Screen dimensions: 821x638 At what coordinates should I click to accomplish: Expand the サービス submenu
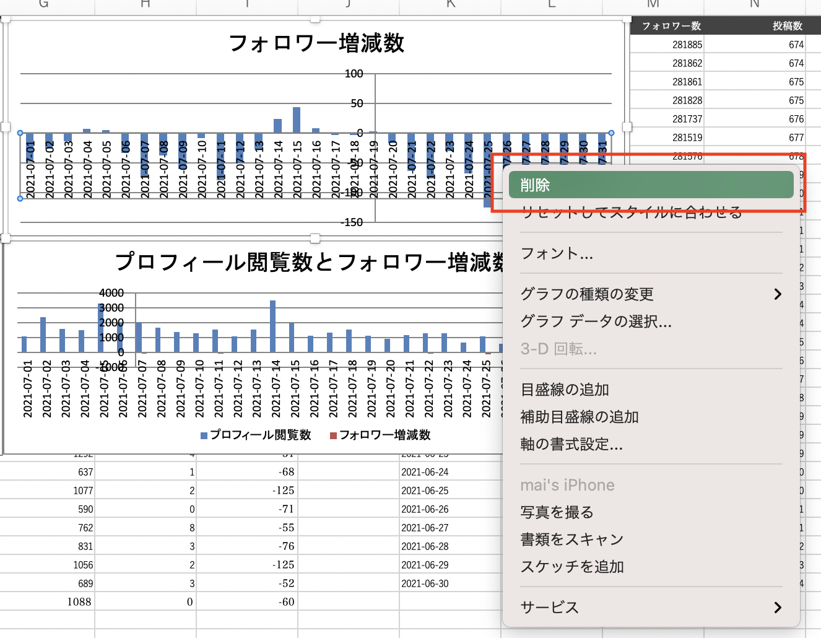(650, 608)
